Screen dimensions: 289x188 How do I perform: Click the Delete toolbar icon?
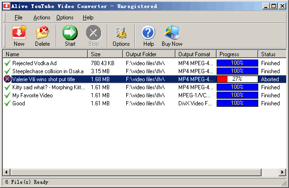(x=43, y=33)
